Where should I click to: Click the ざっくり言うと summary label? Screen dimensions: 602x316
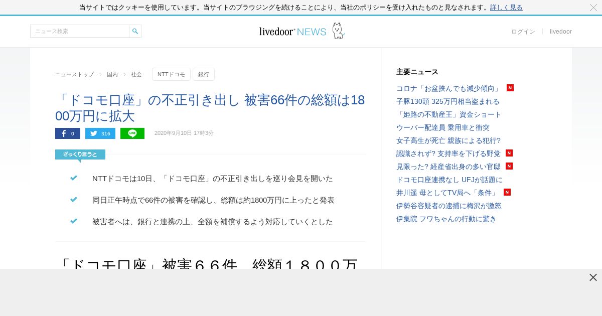tap(80, 154)
